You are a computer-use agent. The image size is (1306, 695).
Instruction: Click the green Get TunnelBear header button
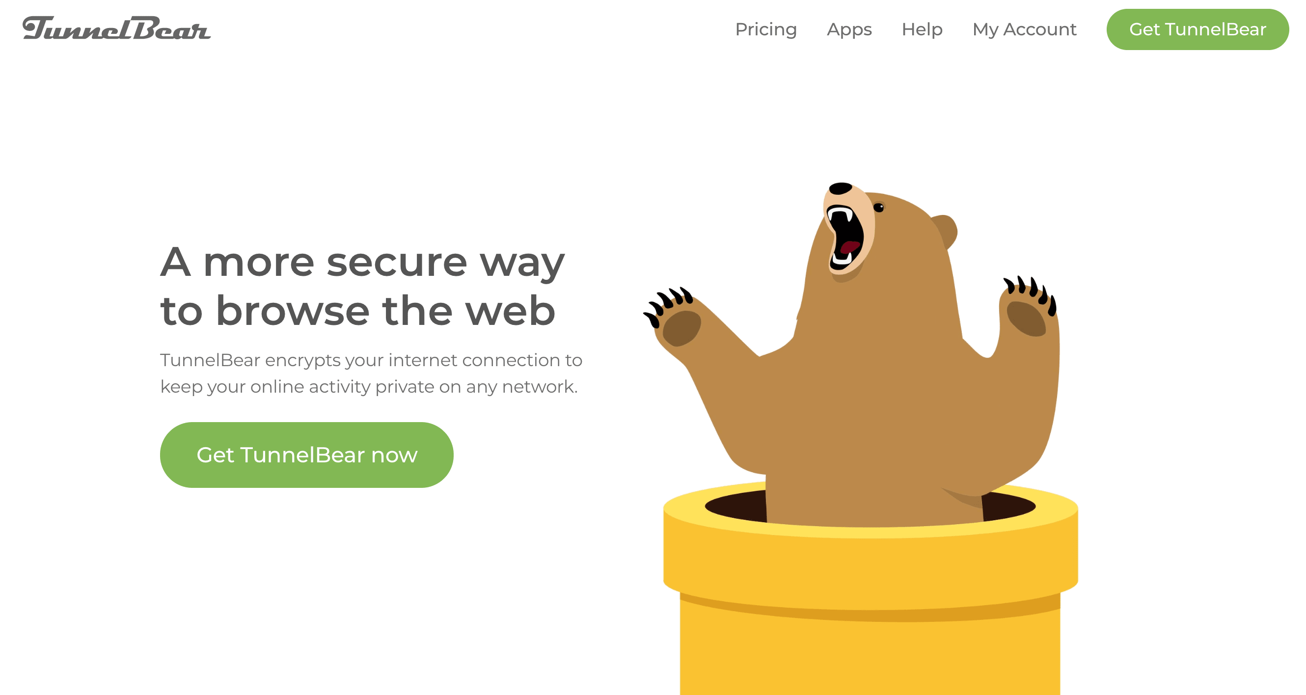tap(1197, 29)
